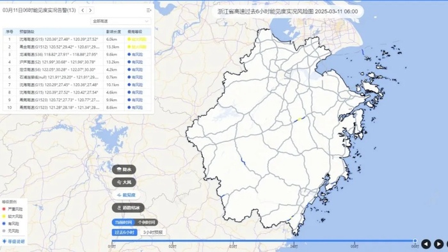Open the 全部高速 highway filter dropdown
The height and width of the screenshot is (252, 448).
pyautogui.click(x=121, y=21)
